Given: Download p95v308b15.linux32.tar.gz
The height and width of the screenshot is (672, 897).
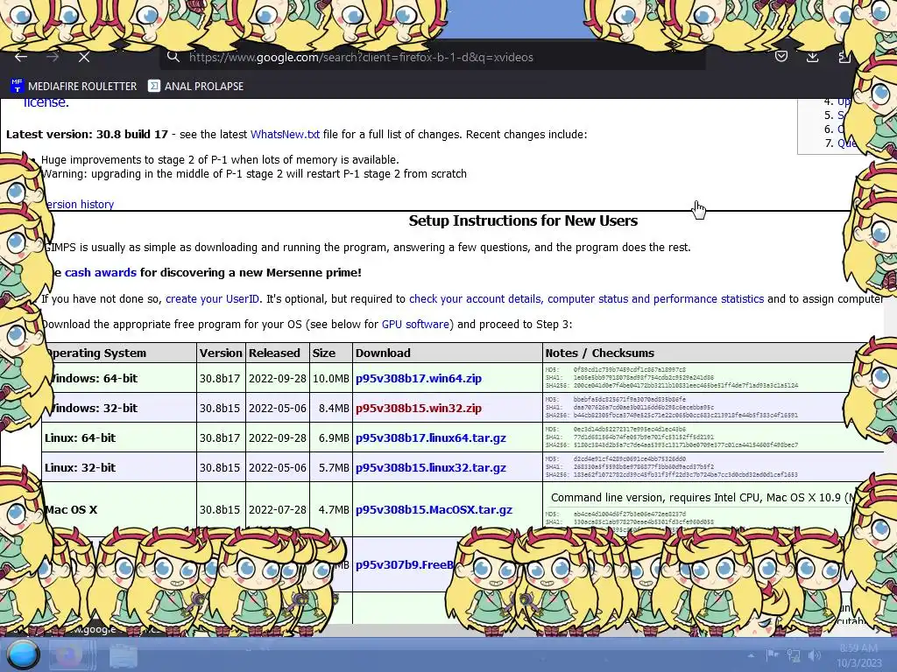Looking at the screenshot, I should [x=431, y=467].
